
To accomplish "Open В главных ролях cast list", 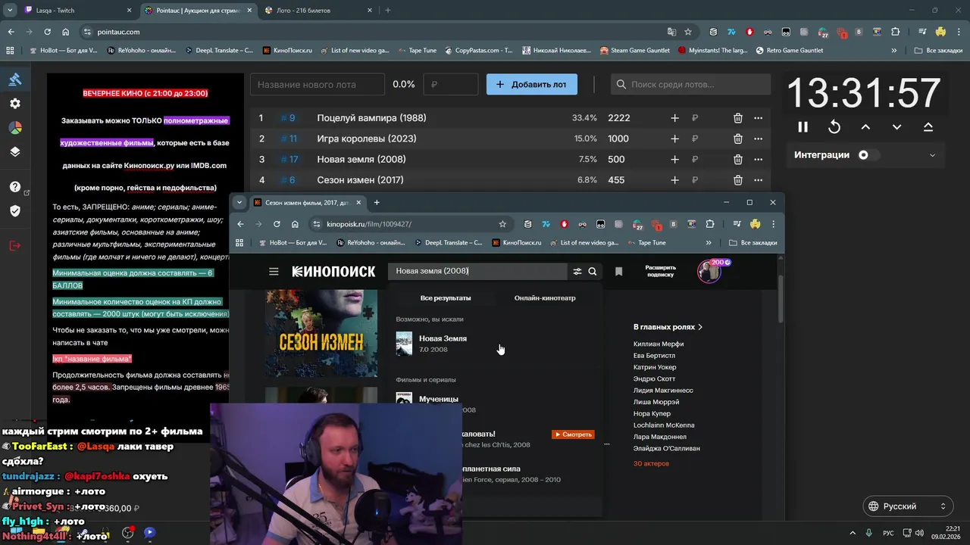I will coord(668,327).
